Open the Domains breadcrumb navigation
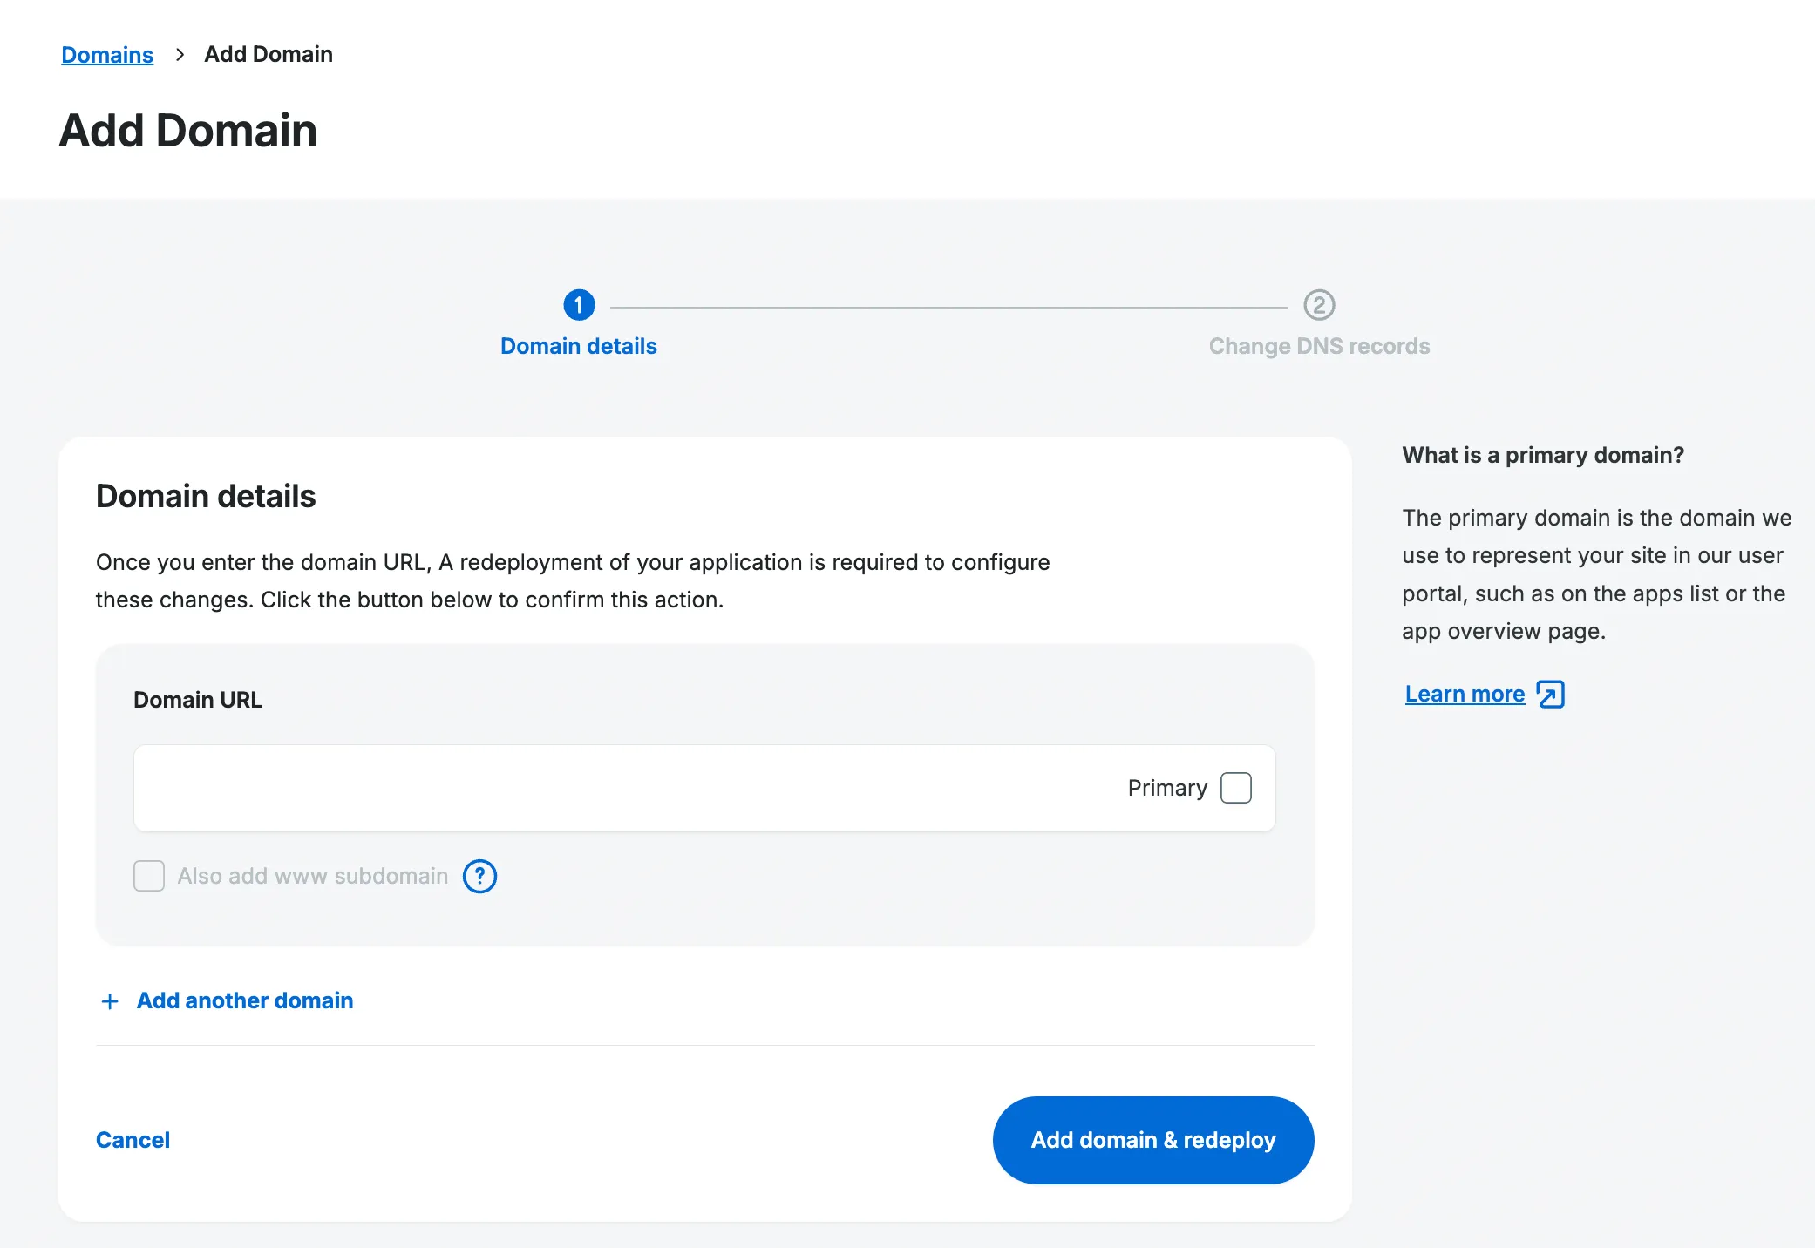1815x1248 pixels. click(106, 54)
